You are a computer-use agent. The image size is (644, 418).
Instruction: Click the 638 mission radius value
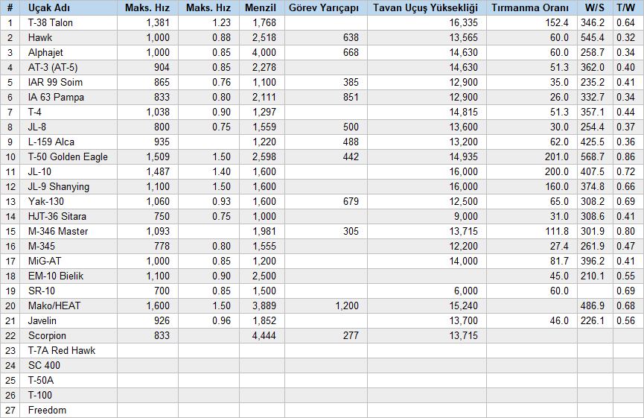tap(351, 37)
